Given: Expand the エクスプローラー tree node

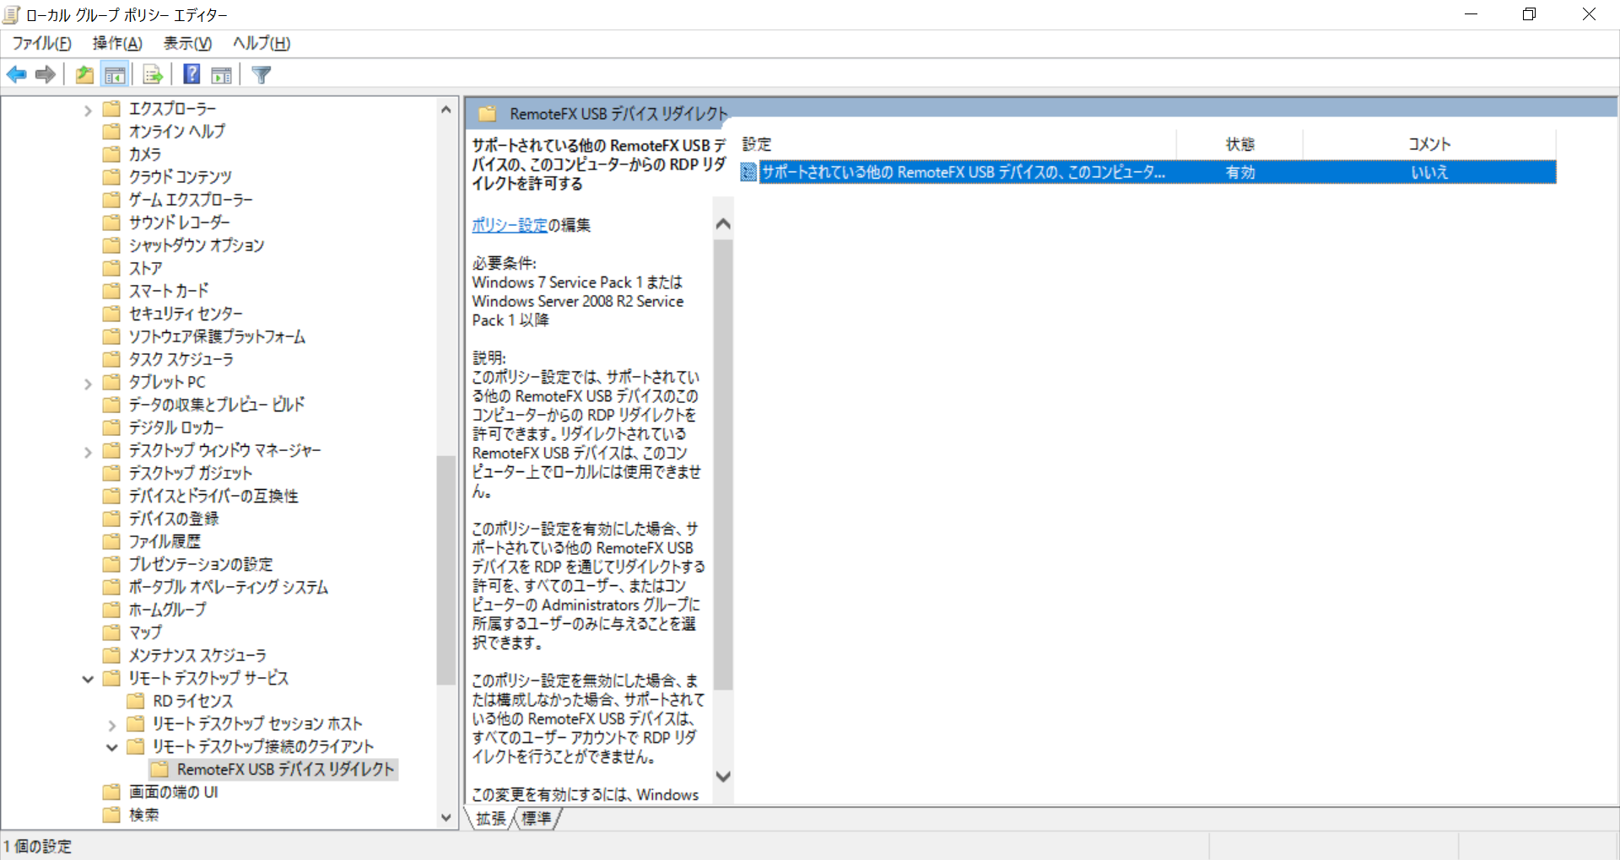Looking at the screenshot, I should pyautogui.click(x=88, y=110).
